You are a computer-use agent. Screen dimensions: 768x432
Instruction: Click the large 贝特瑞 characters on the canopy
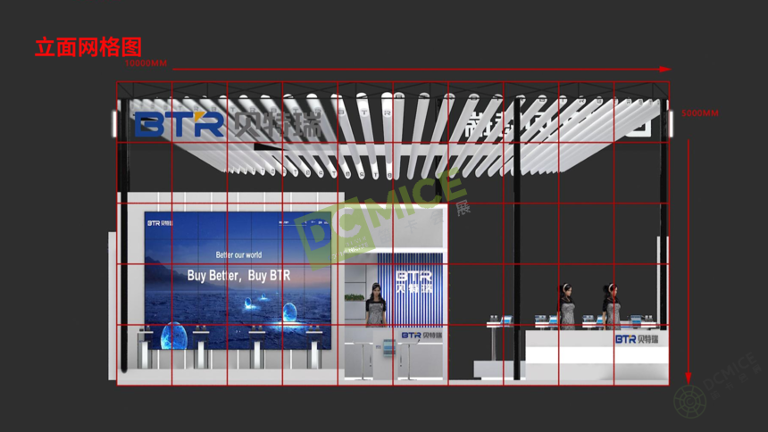pyautogui.click(x=278, y=124)
